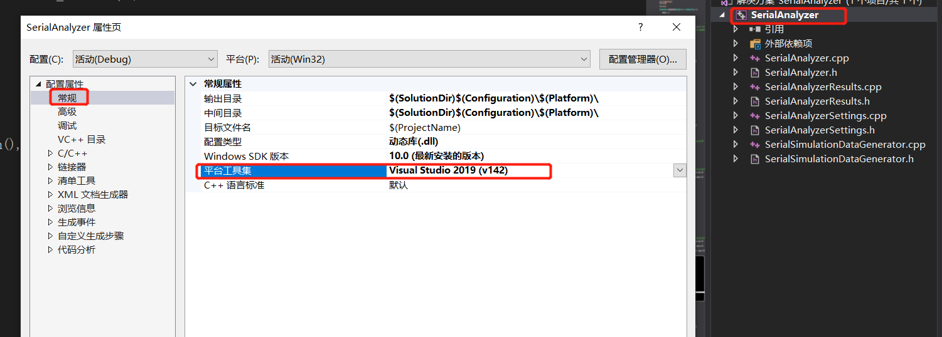
Task: Expand the 引用 node in Solution Explorer
Action: (x=736, y=29)
